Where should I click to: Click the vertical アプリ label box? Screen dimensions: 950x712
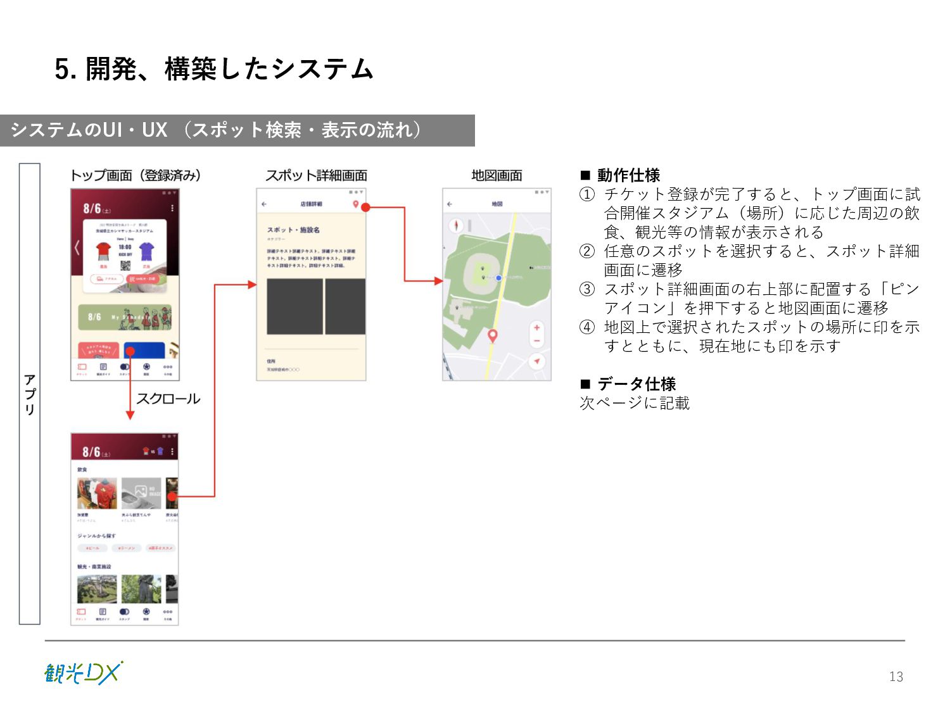pos(30,394)
